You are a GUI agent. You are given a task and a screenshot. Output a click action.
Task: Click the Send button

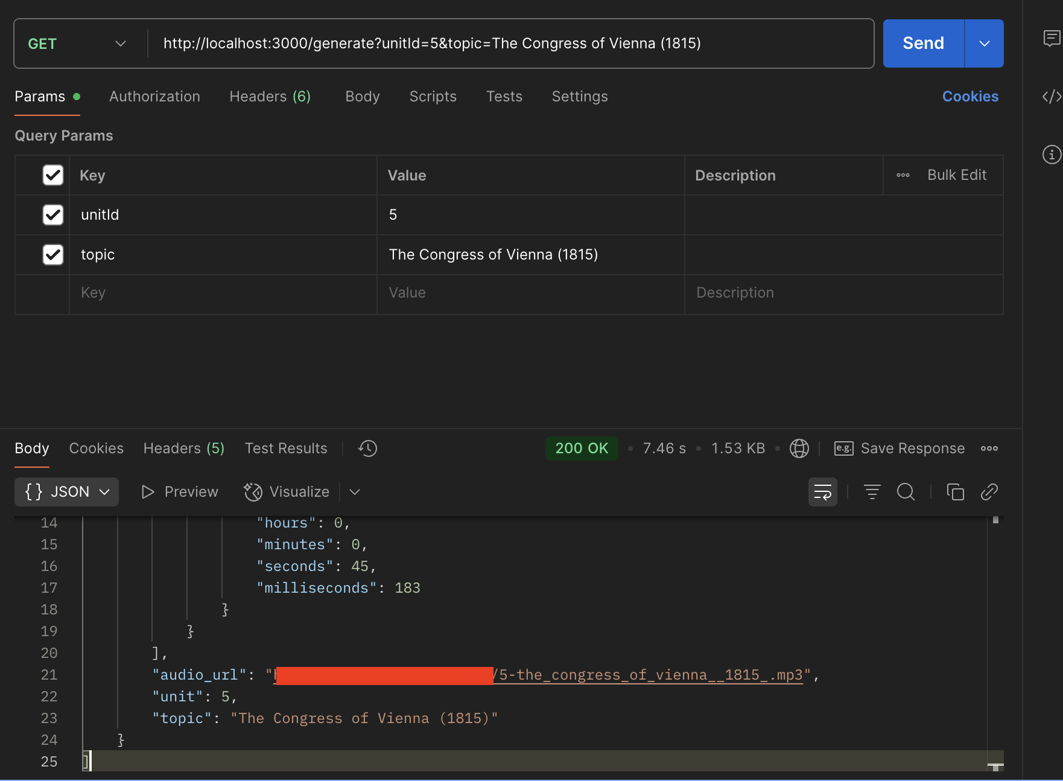tap(924, 43)
